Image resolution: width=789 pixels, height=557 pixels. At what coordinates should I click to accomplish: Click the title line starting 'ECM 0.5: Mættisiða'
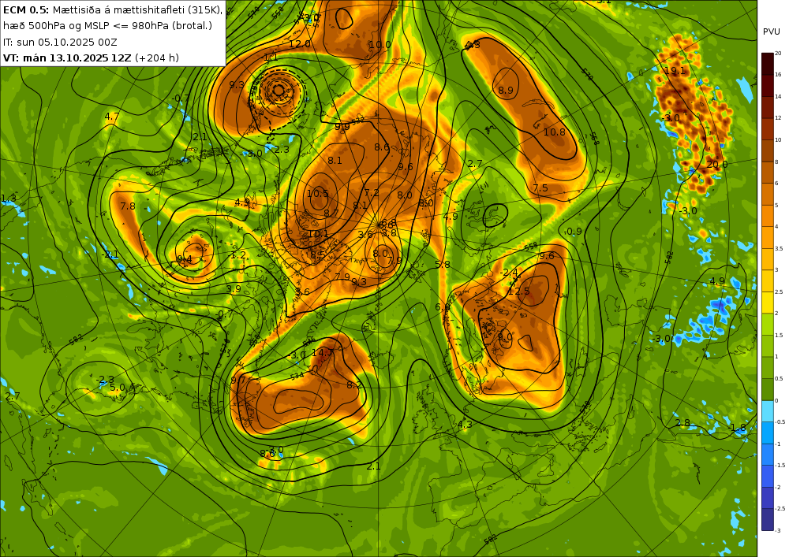(x=112, y=10)
